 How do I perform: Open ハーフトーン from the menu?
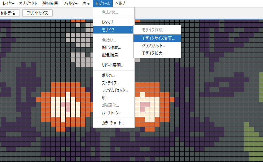(x=112, y=113)
